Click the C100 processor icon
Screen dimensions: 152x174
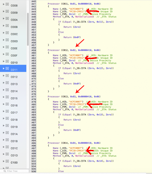[x=7, y=161]
